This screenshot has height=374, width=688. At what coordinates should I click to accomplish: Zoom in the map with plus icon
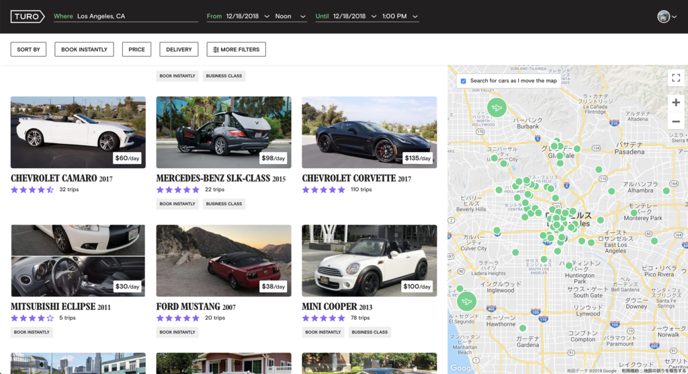(676, 103)
